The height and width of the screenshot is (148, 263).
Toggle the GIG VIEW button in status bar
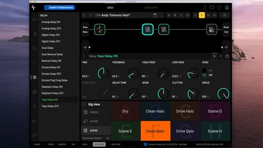[99, 144]
